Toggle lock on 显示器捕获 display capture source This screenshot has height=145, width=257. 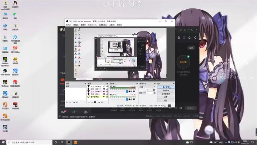click(107, 97)
